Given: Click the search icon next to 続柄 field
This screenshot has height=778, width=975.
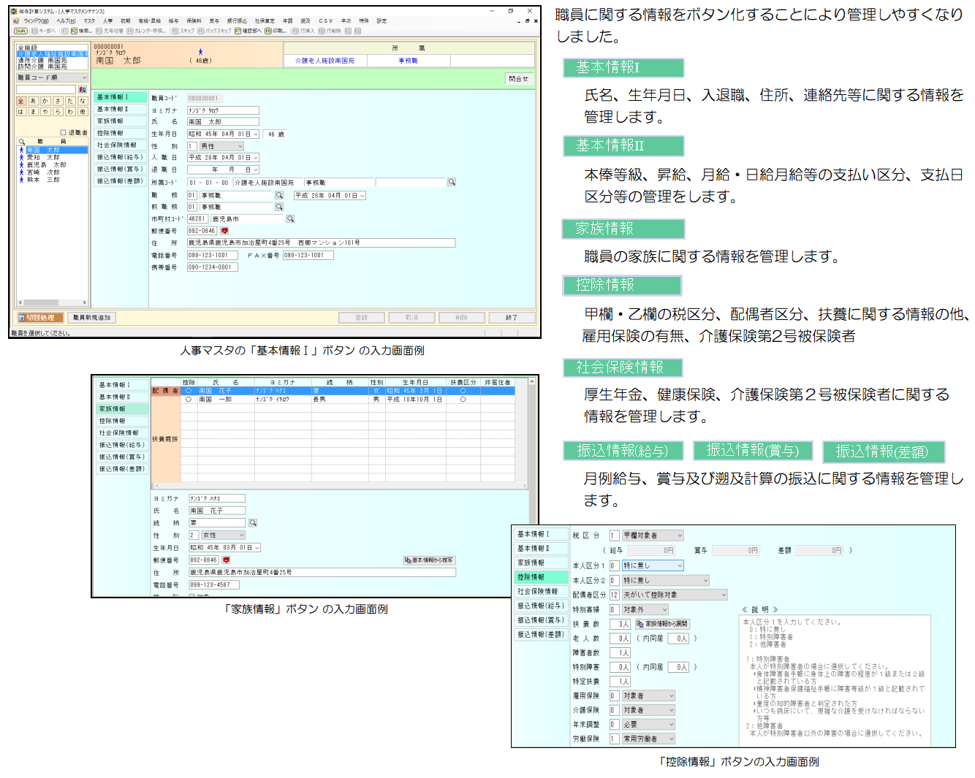Looking at the screenshot, I should click(253, 523).
